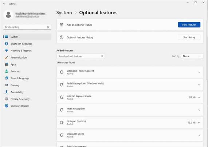This screenshot has width=208, height=147.
Task: Open the Bluetooth & devices icon
Action: coord(7,44)
